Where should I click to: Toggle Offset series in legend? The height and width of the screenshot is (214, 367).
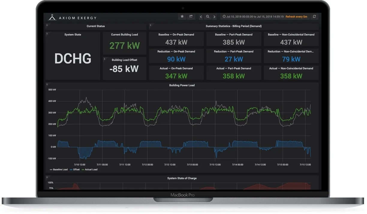(75, 170)
